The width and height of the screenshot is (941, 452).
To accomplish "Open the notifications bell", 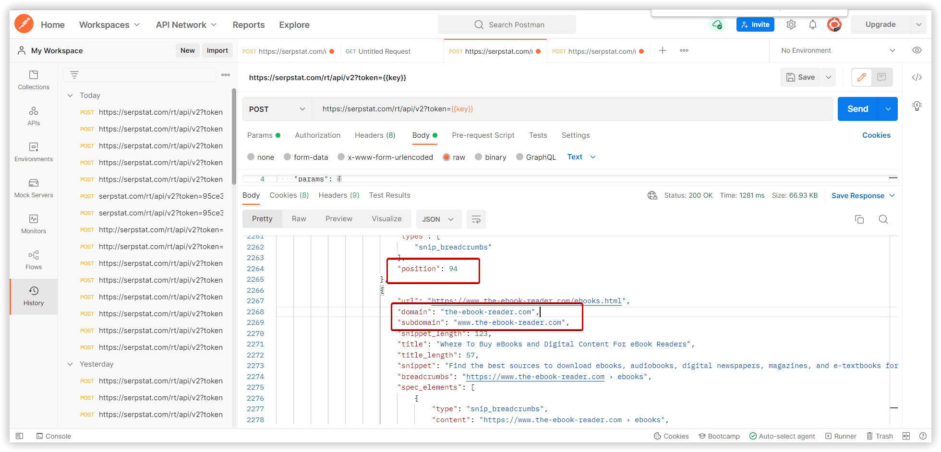I will [x=813, y=24].
